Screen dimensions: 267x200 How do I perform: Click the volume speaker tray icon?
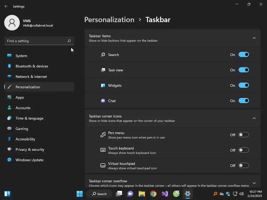[241, 194]
